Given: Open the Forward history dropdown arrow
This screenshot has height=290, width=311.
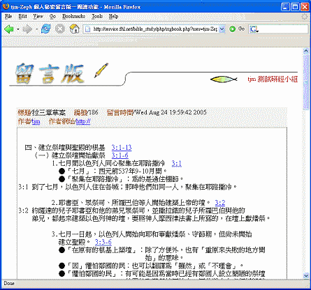Looking at the screenshot, I should point(36,29).
